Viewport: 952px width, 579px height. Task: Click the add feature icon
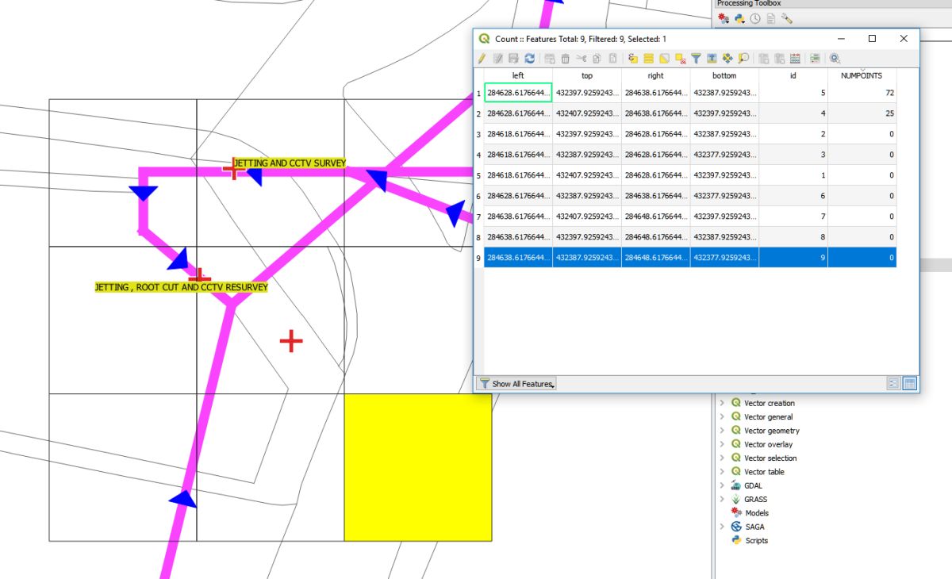tap(549, 58)
